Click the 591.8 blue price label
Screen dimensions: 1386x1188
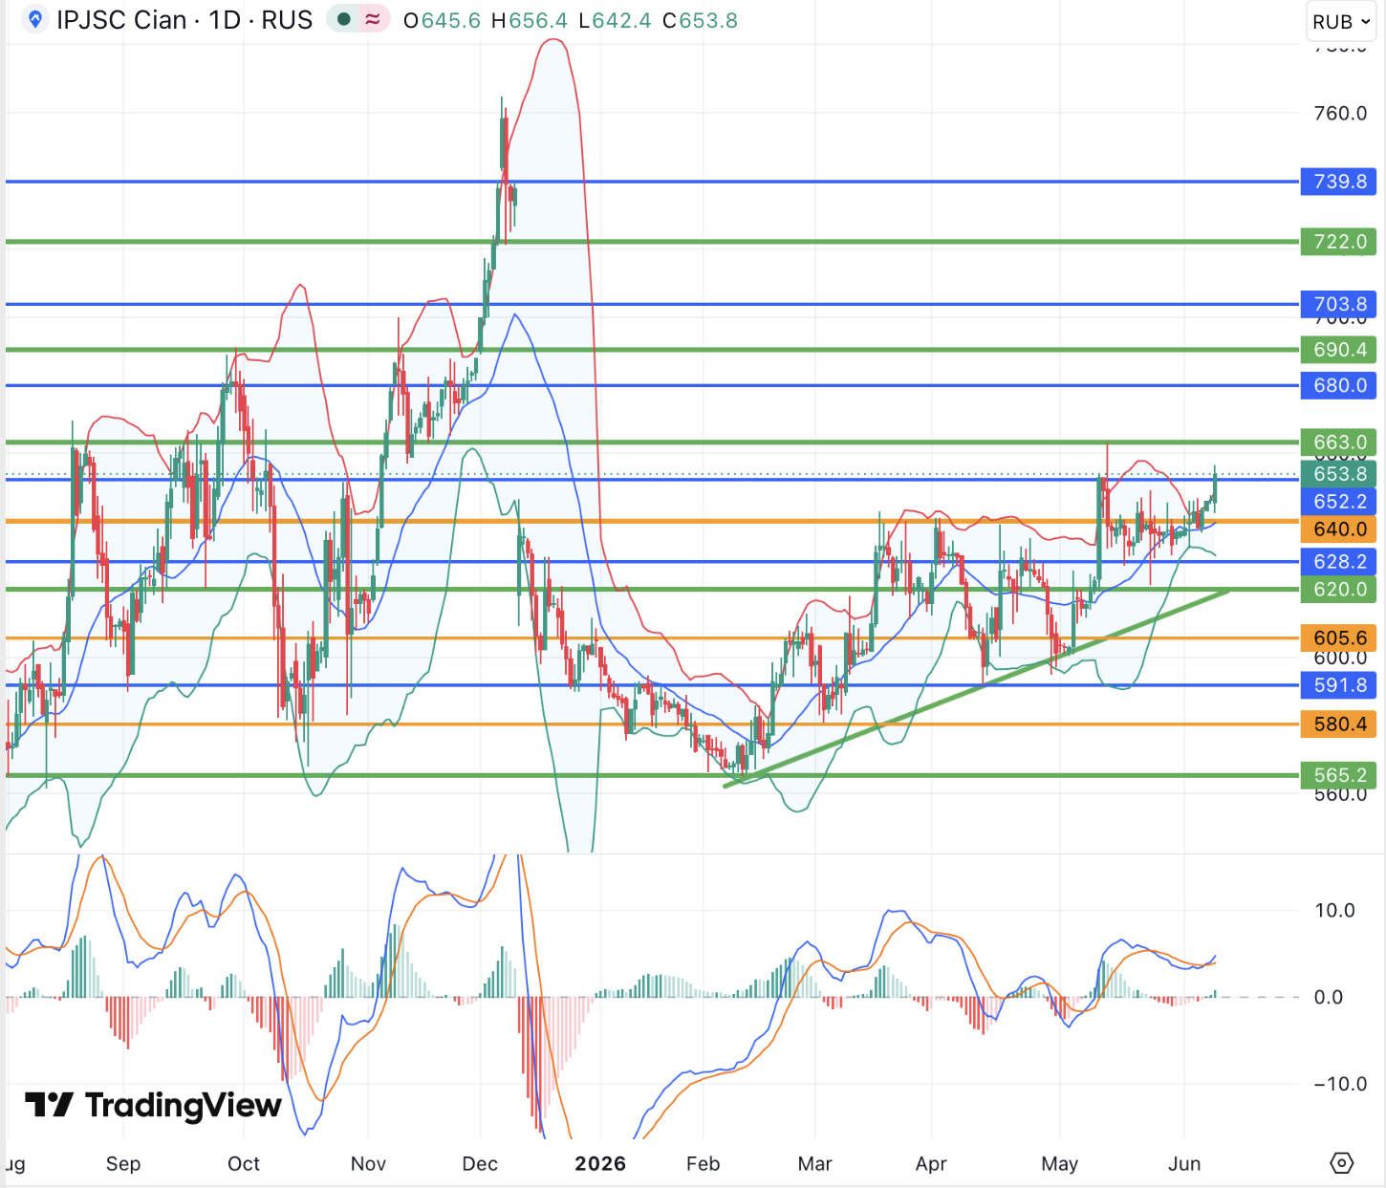click(1338, 685)
